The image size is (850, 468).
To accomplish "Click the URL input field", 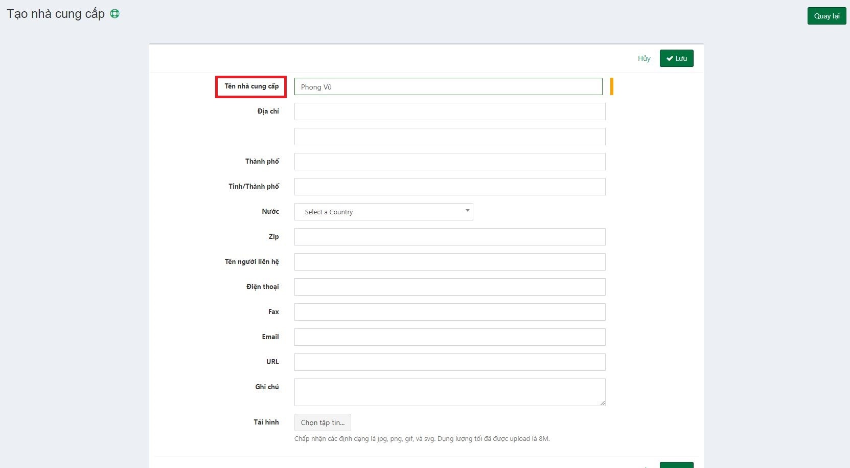I will click(x=449, y=362).
